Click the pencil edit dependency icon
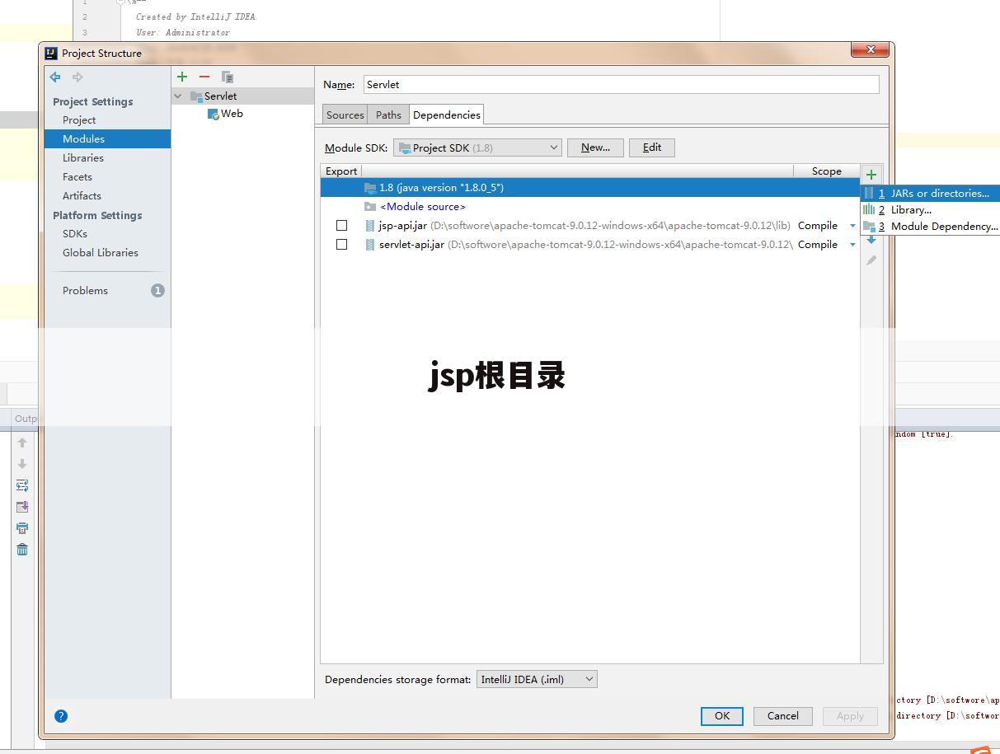Screen dimensions: 1000x754 click(x=871, y=260)
